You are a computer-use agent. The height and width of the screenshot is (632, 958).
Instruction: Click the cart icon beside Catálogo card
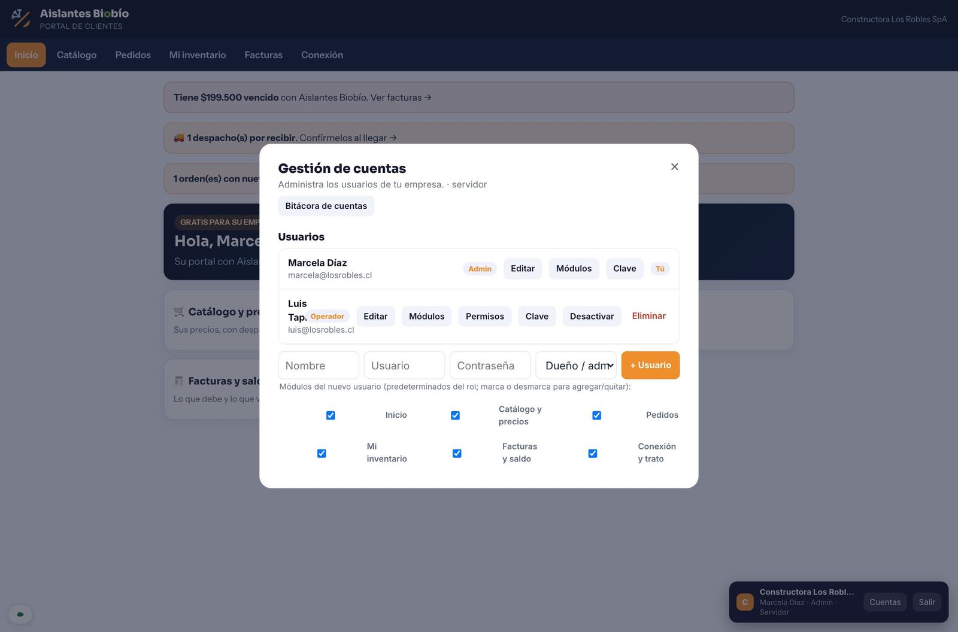(x=179, y=312)
